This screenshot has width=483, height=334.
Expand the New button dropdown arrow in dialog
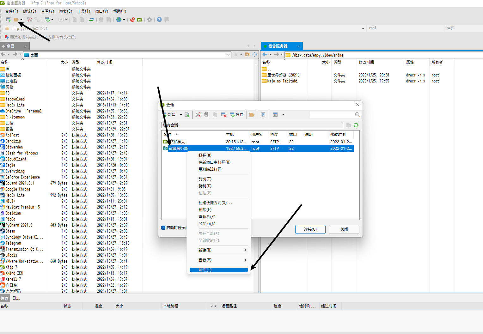(x=181, y=115)
